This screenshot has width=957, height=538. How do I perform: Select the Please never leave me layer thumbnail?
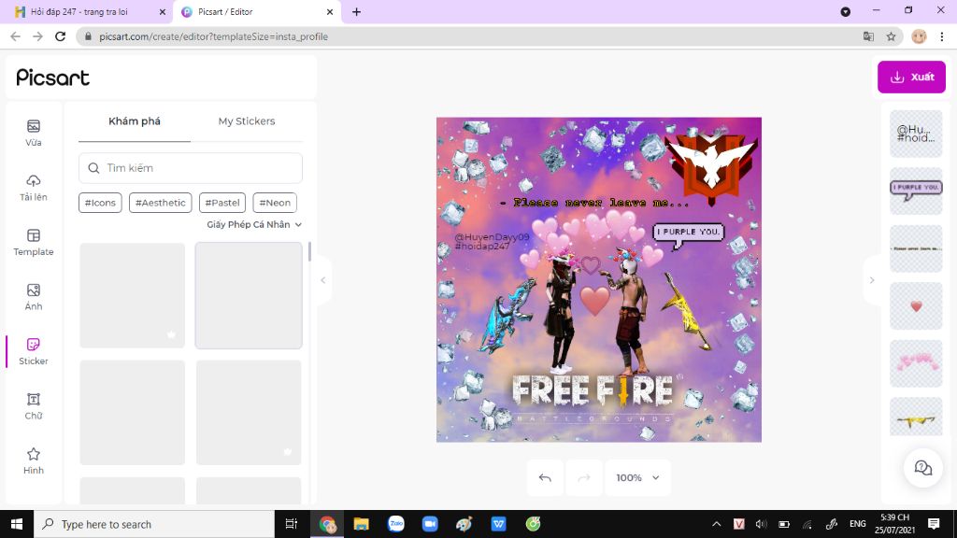point(916,248)
